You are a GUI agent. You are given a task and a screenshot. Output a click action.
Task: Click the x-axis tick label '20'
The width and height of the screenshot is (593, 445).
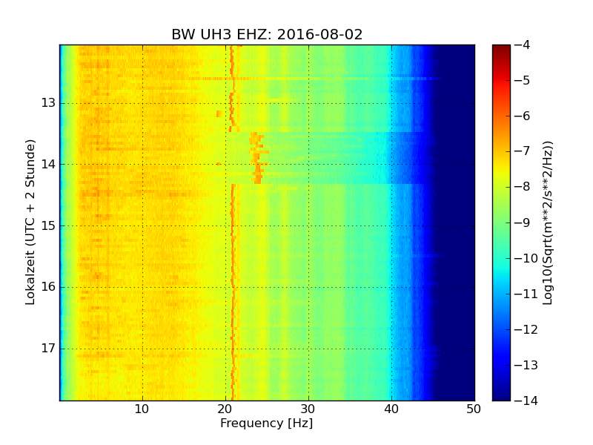(225, 409)
